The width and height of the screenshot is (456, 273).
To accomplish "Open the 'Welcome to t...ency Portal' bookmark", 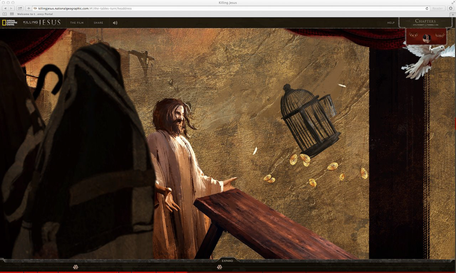I will (x=35, y=14).
